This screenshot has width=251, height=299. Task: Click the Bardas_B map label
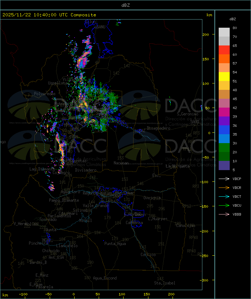coord(38,262)
